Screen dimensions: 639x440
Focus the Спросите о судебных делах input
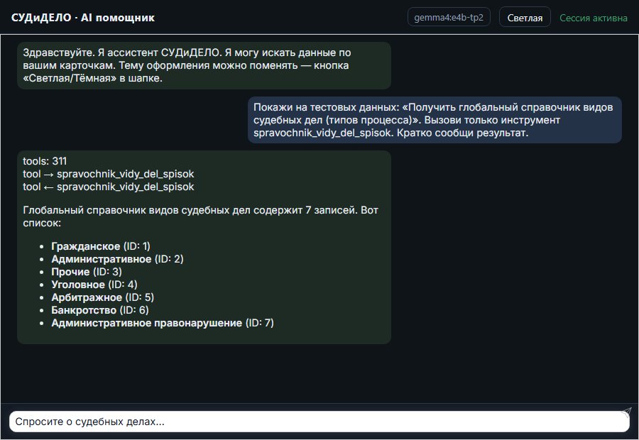click(x=319, y=422)
